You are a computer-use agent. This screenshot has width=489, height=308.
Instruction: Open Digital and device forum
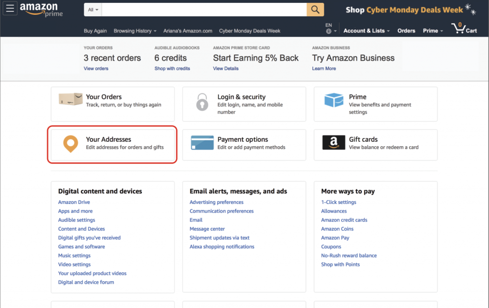point(86,282)
